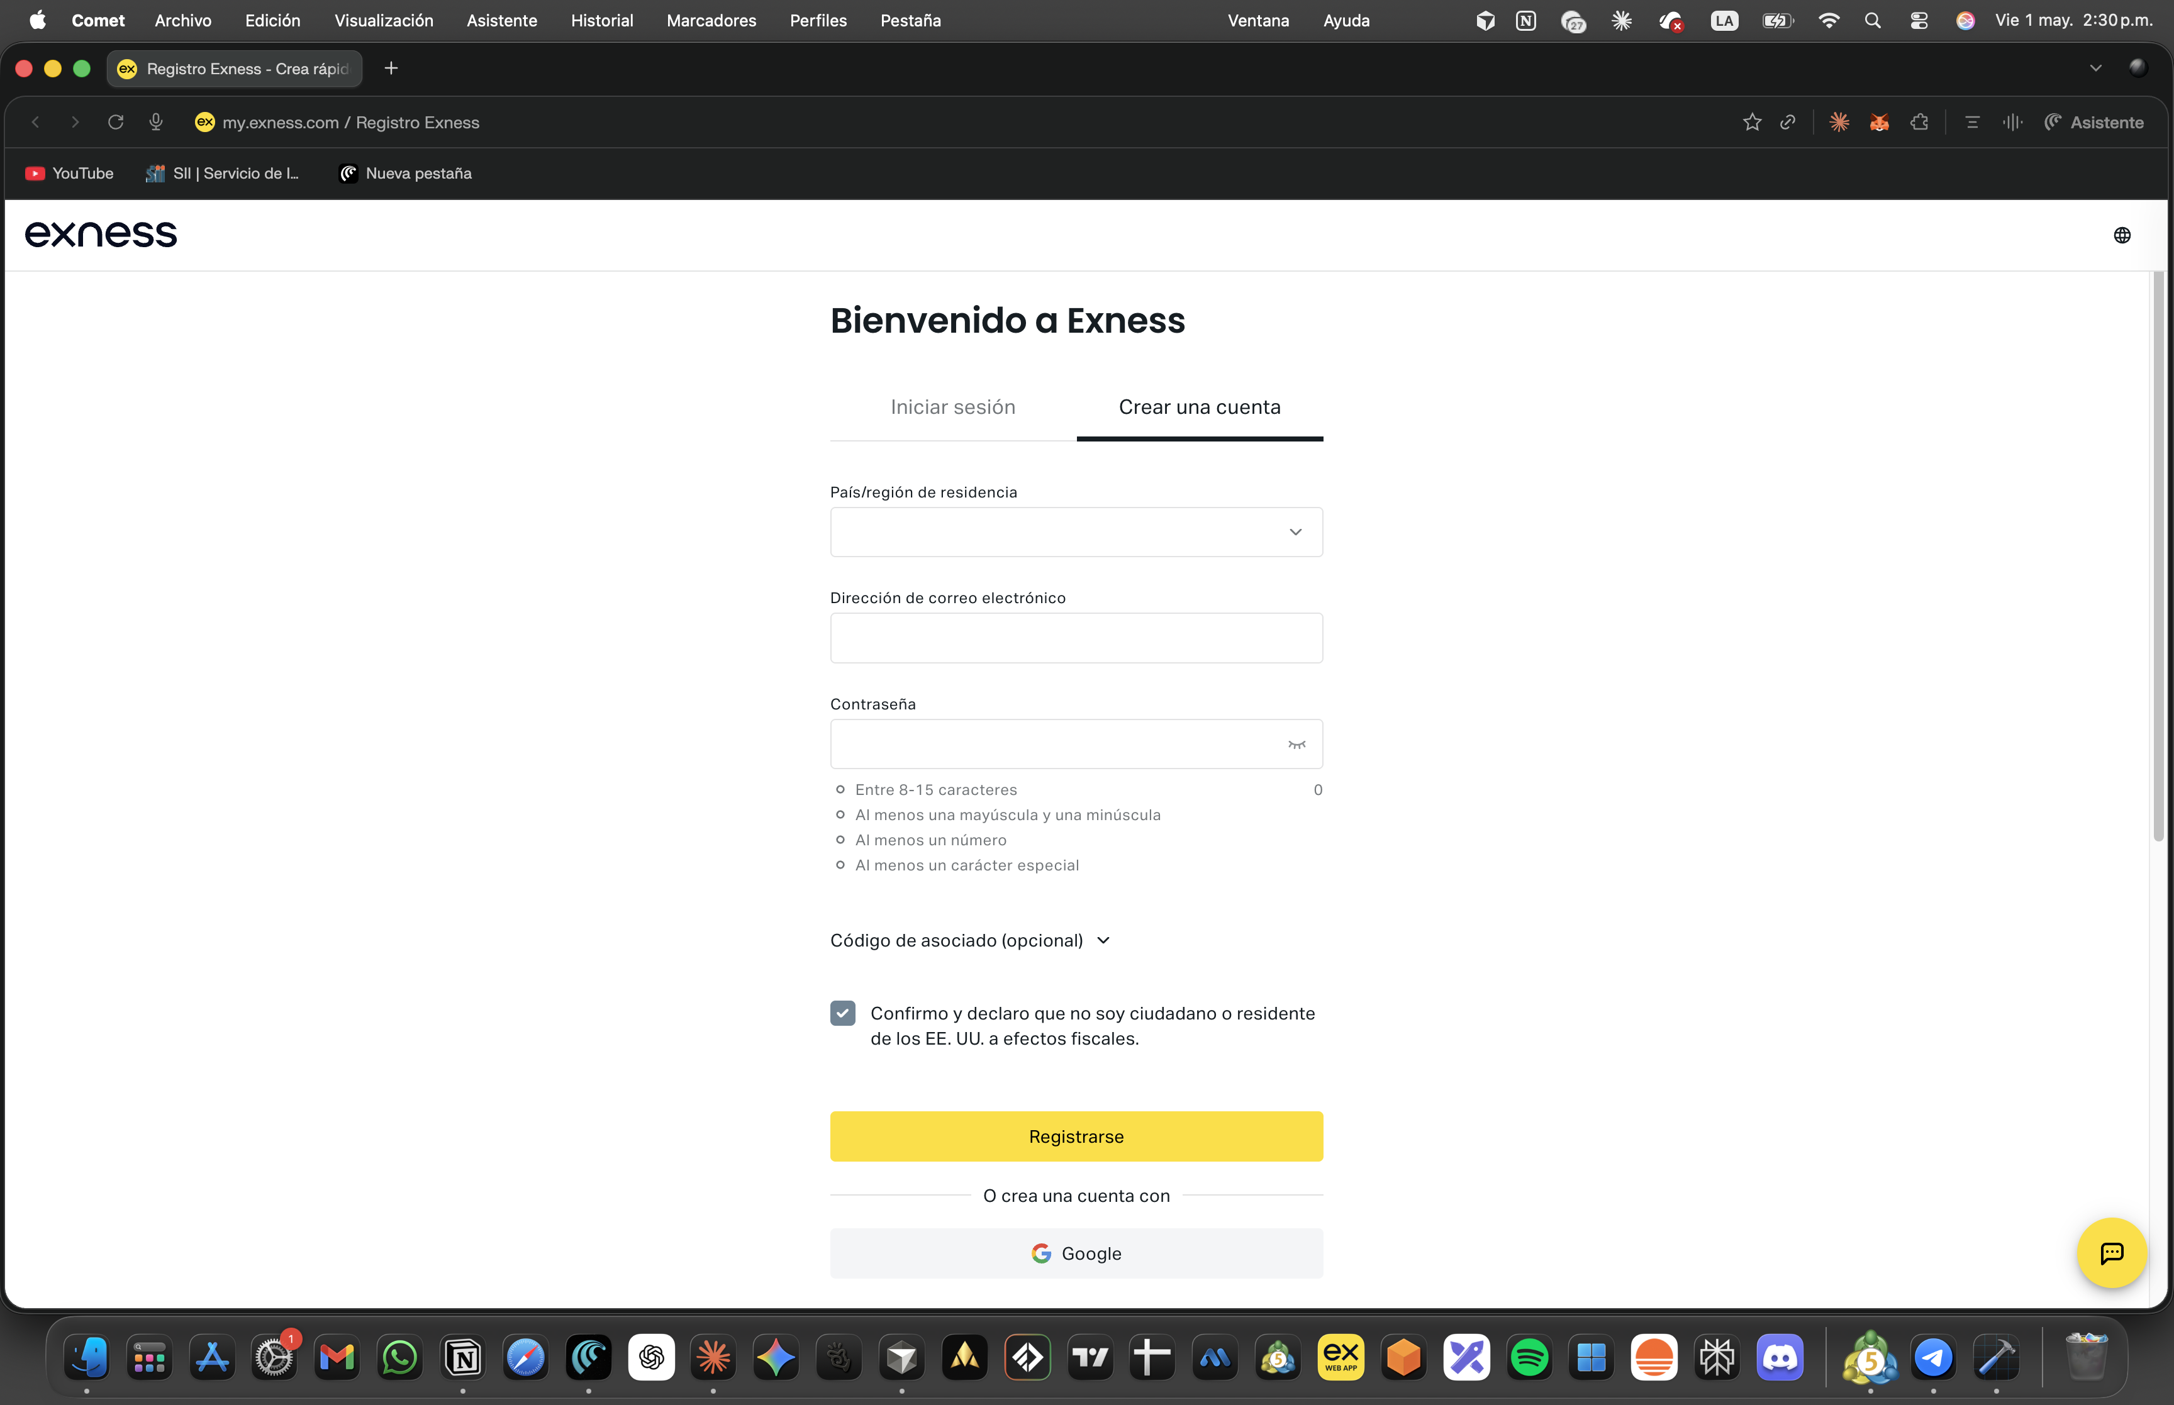The width and height of the screenshot is (2174, 1405).
Task: Open the Nueva pestaña bookmark
Action: (406, 174)
